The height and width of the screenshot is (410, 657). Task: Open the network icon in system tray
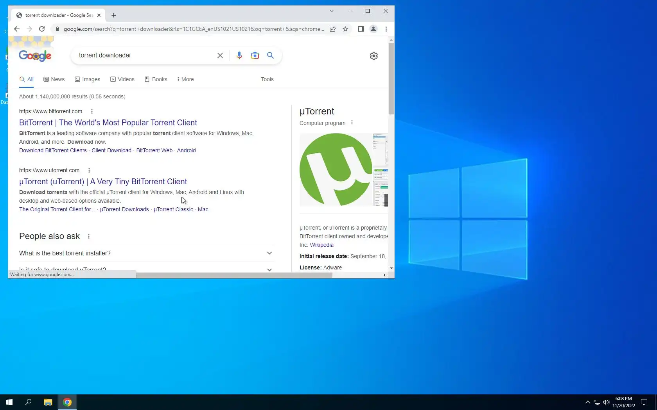597,402
